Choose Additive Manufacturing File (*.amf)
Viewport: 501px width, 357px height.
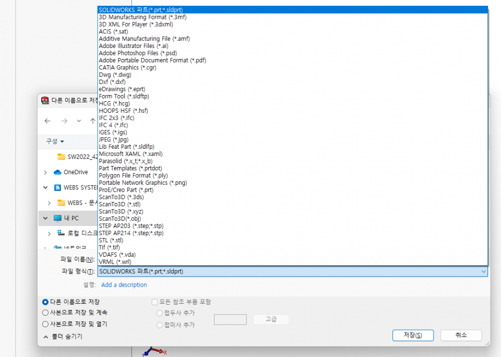293,39
